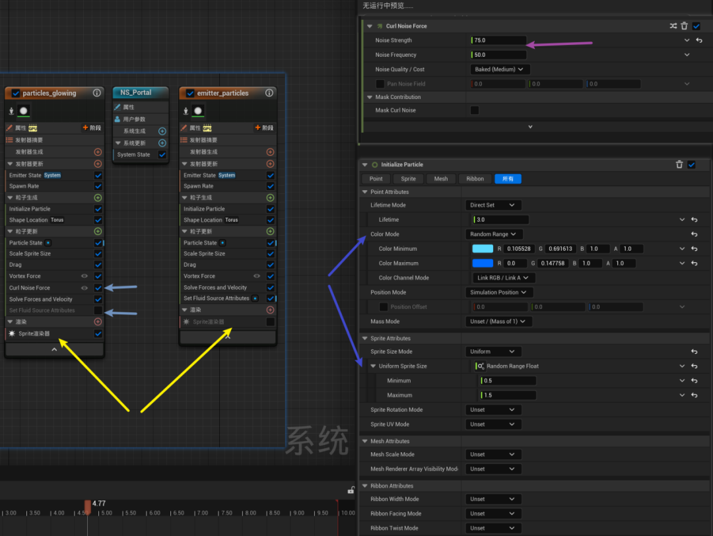
Task: Open the Lifetime Mode Direct Set dropdown
Action: click(x=493, y=205)
